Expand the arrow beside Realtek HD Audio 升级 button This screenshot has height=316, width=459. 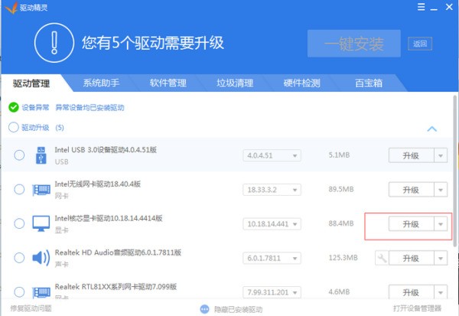point(441,258)
